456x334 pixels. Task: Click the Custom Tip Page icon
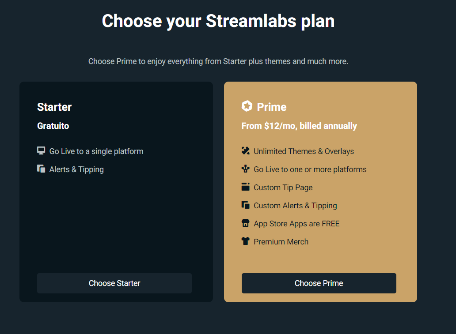tap(245, 187)
